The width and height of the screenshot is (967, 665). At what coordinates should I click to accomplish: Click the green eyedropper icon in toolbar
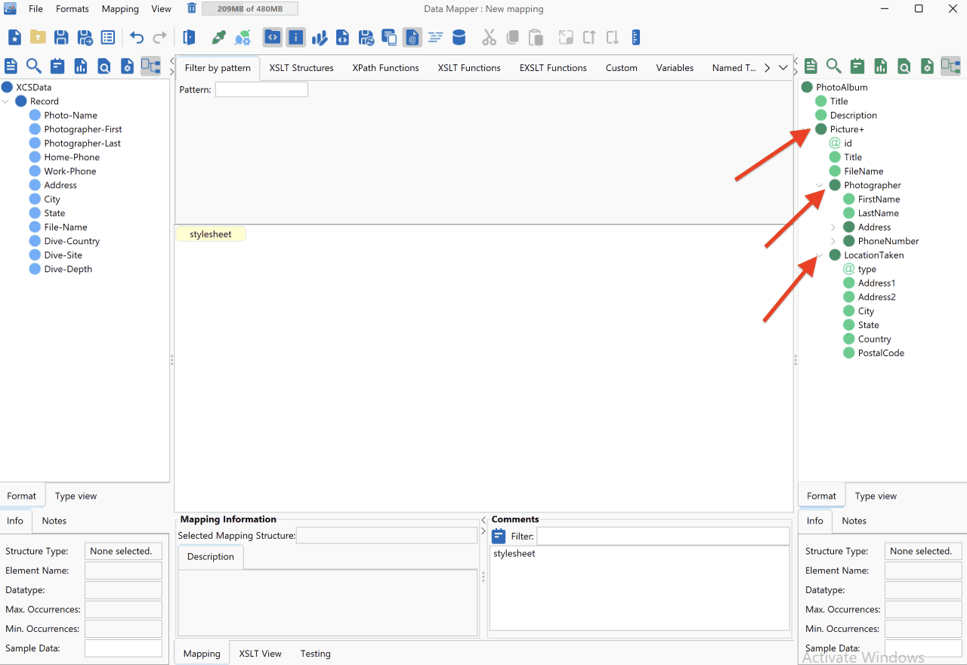coord(219,37)
